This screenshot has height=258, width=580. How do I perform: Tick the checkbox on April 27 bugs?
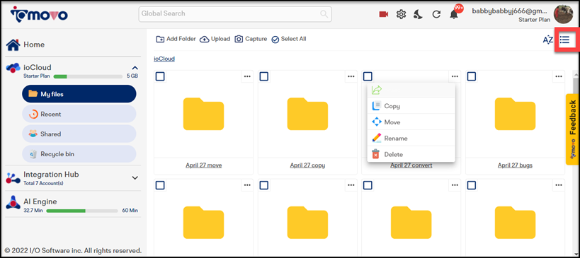471,76
